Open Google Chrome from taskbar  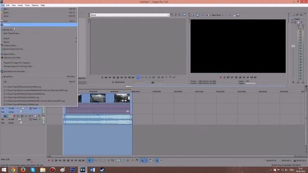click(13, 170)
